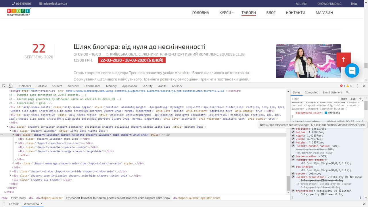Image resolution: width=368 pixels, height=207 pixels.
Task: Toggle the .cls element classes panel
Action: [352, 99]
